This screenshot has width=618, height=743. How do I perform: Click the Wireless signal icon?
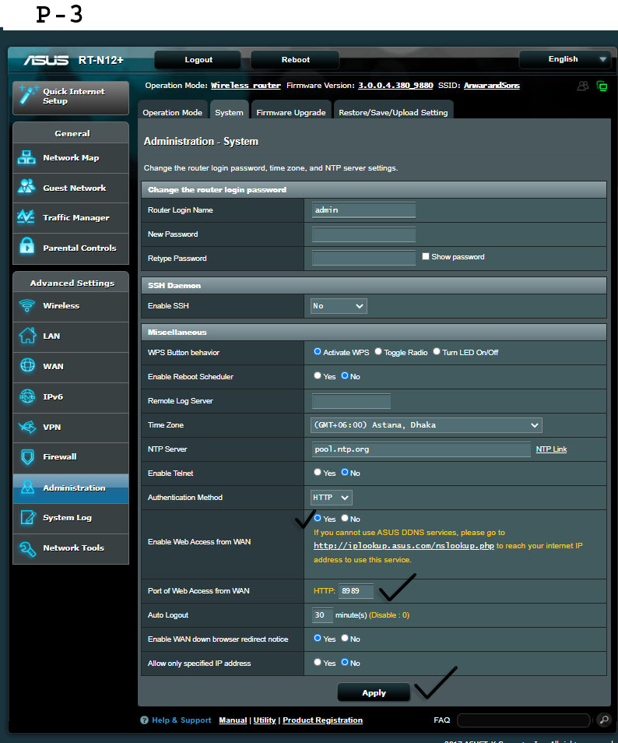[27, 306]
